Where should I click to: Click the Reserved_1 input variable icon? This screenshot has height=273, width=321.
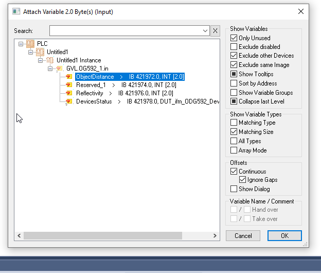[69, 85]
